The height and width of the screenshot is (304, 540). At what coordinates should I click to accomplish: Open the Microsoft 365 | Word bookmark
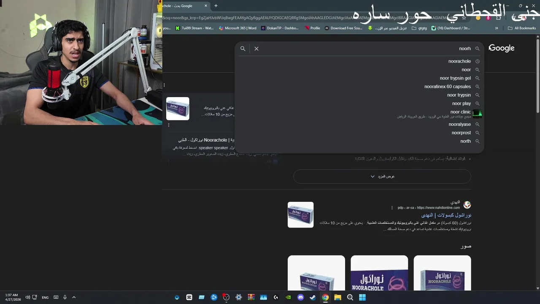click(x=238, y=28)
